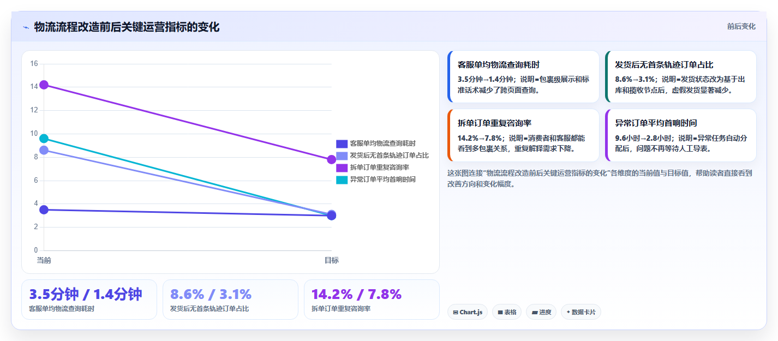Click the 前后变化 label in header
The height and width of the screenshot is (341, 778).
click(741, 26)
